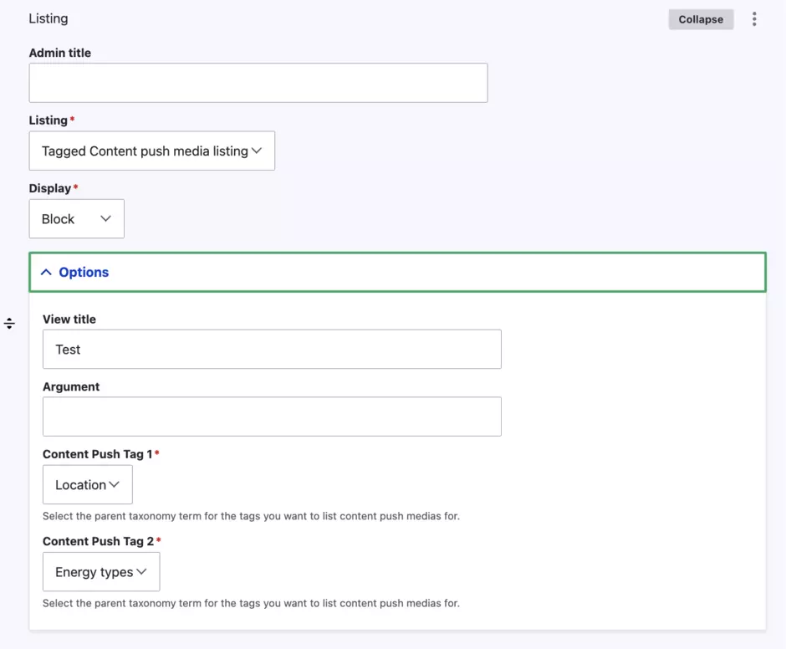This screenshot has height=649, width=786.
Task: Focus the Admin title text field
Action: pyautogui.click(x=258, y=83)
